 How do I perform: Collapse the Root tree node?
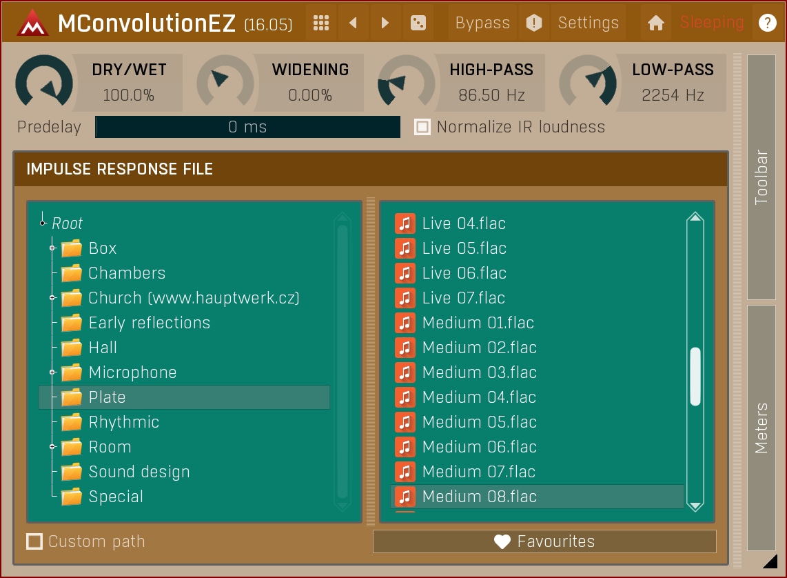(43, 223)
